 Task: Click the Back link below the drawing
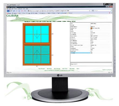pos(78,69)
